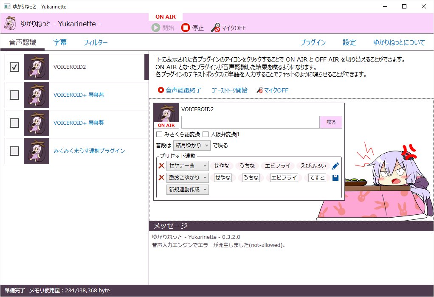434x297 pixels.
Task: Click the stop (停止) icon in header
Action: click(x=186, y=28)
